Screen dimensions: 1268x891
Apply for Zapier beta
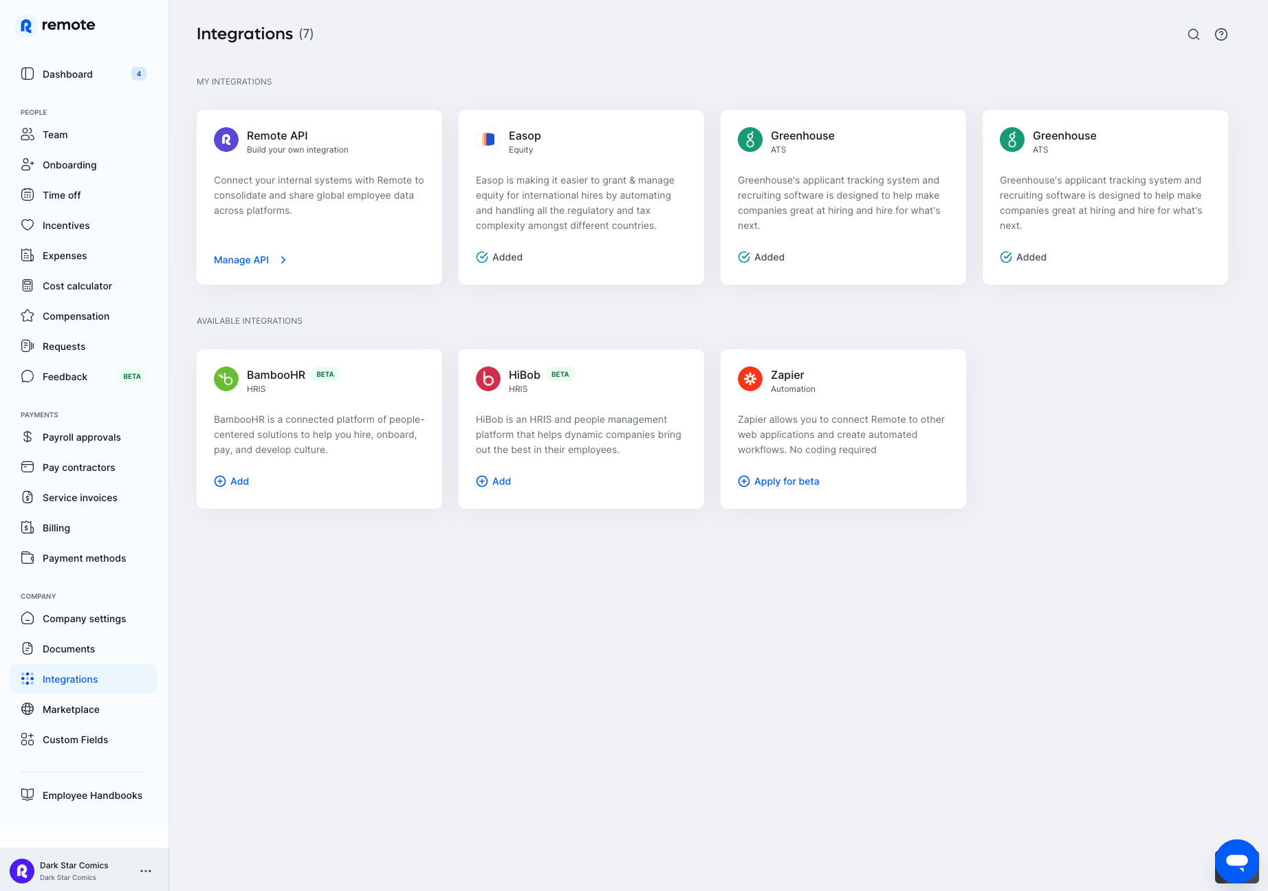(778, 481)
